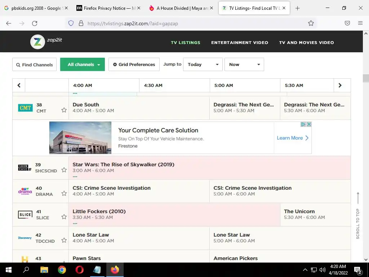This screenshot has width=369, height=277.
Task: Click Learn More on Firestone ad
Action: [x=293, y=138]
